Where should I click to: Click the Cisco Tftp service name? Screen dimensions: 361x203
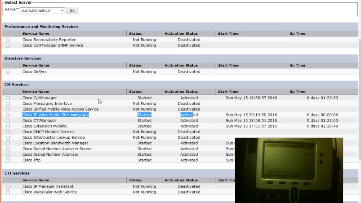point(32,160)
